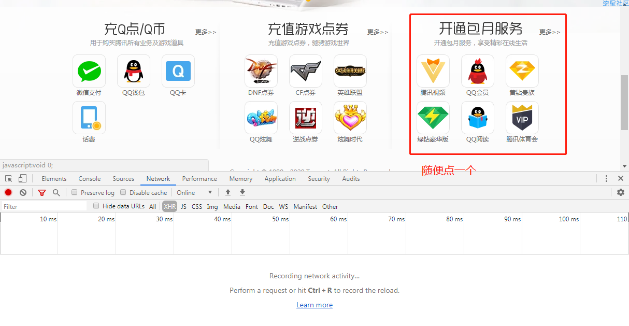Open the 腾讯视频 VIP service icon
This screenshot has width=629, height=326.
click(x=433, y=71)
